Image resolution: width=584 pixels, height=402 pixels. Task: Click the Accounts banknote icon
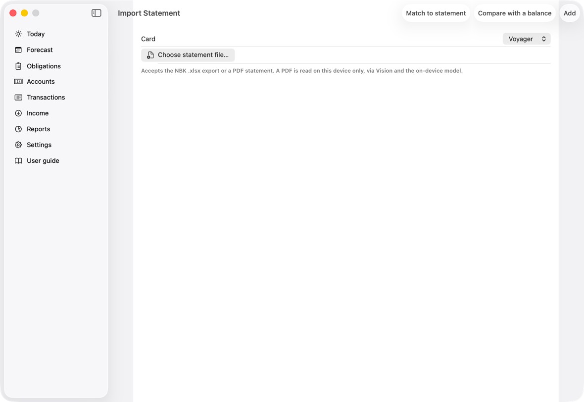point(18,81)
